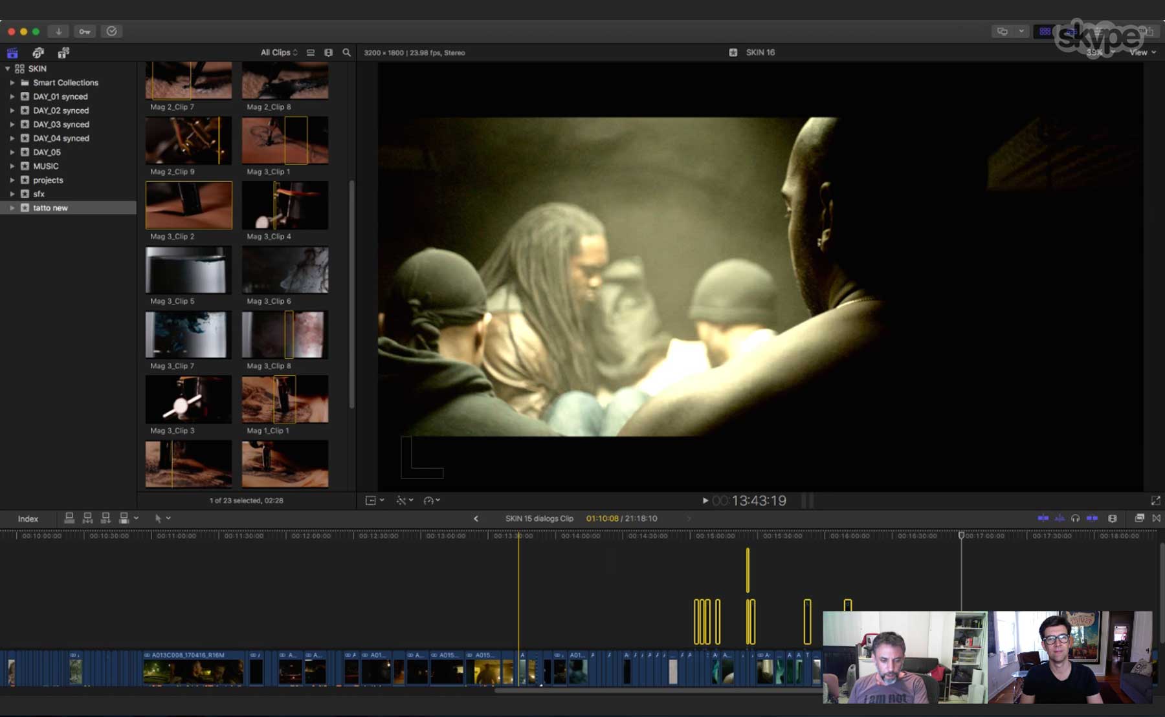Expand the Smart Collections folder
1165x717 pixels.
point(12,83)
